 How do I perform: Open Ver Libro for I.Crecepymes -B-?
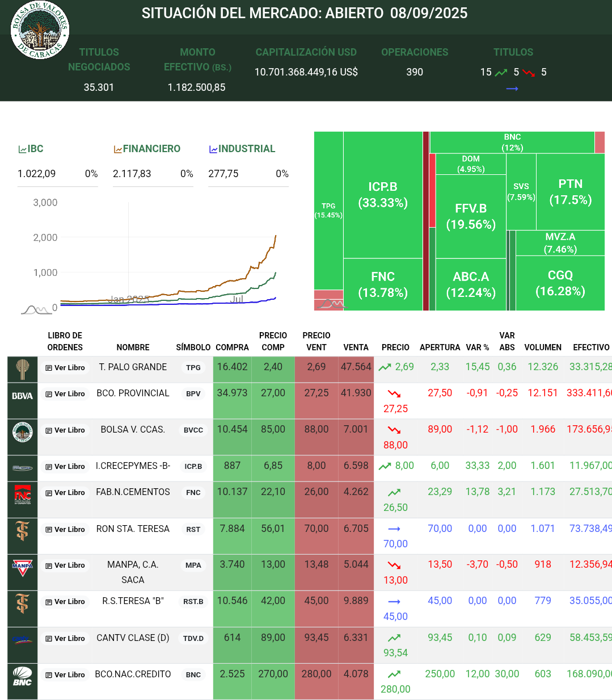(65, 467)
